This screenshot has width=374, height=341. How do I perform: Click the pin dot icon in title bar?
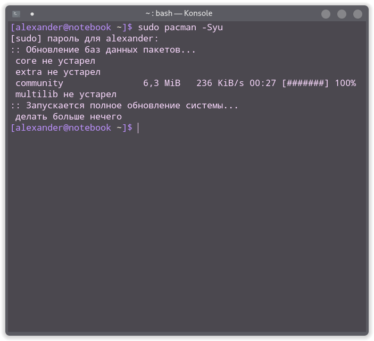(x=32, y=14)
